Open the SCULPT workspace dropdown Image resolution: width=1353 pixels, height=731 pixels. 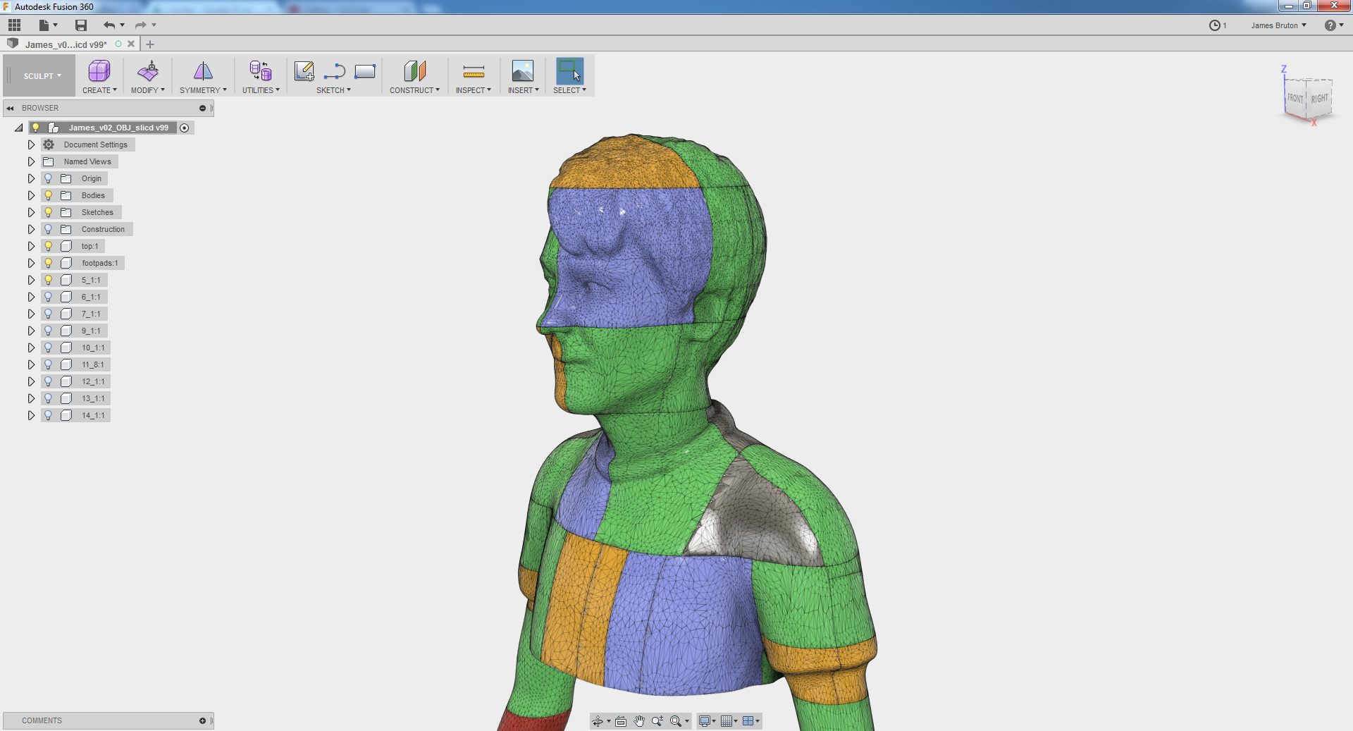click(x=42, y=76)
